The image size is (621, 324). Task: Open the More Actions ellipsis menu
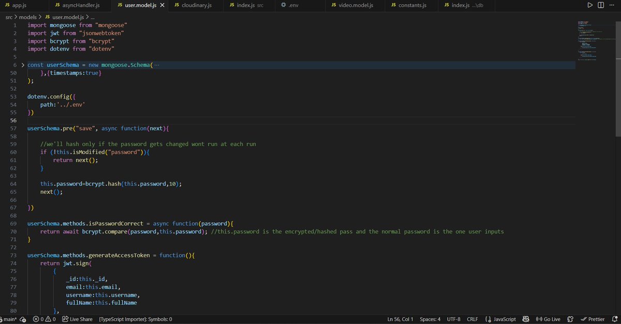[612, 5]
